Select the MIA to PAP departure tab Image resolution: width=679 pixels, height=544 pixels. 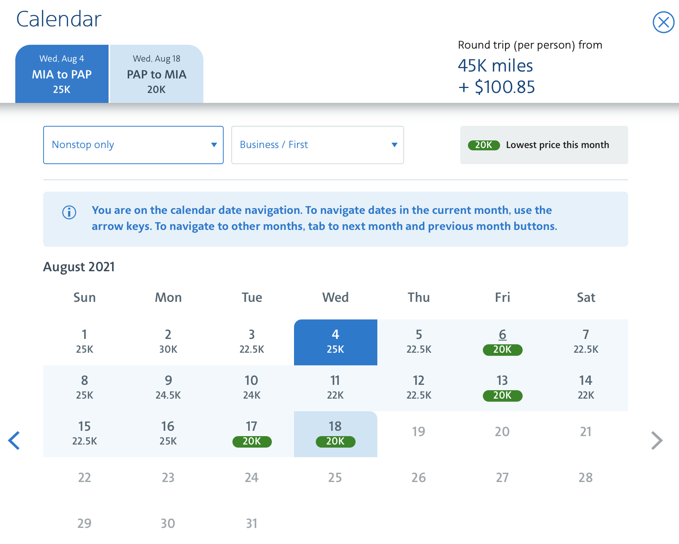click(x=62, y=74)
